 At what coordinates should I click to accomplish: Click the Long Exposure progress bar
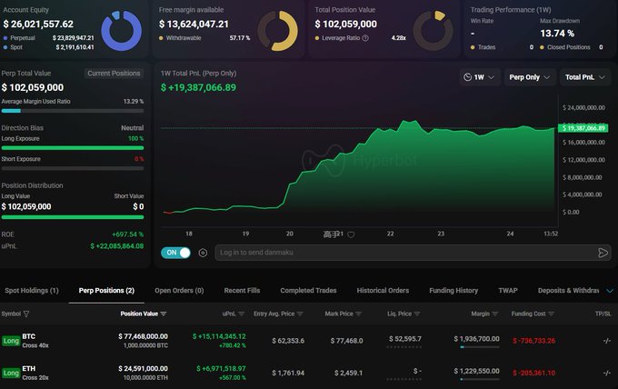pyautogui.click(x=73, y=148)
